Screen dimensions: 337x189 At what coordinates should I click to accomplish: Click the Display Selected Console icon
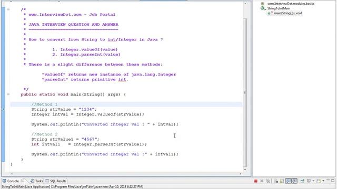click(x=309, y=181)
